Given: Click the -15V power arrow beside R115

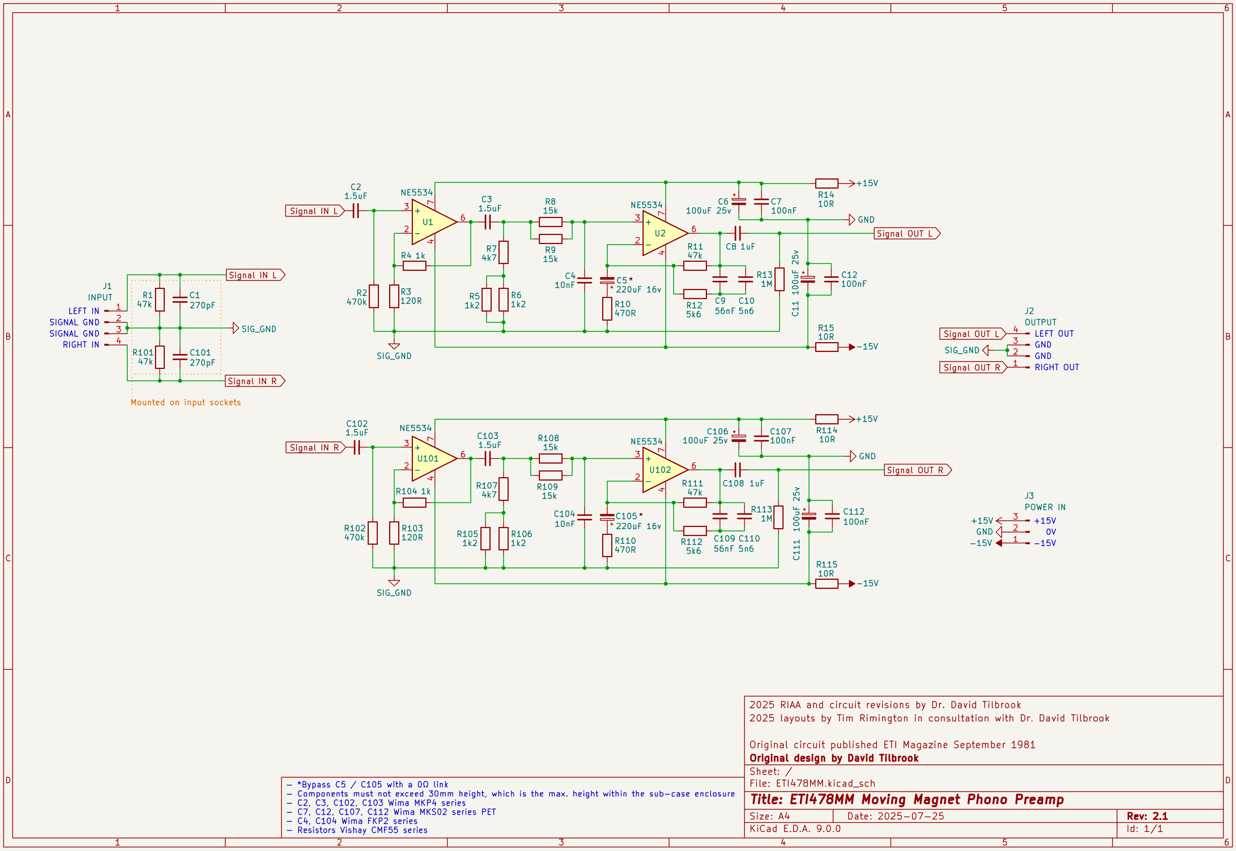Looking at the screenshot, I should 852,584.
